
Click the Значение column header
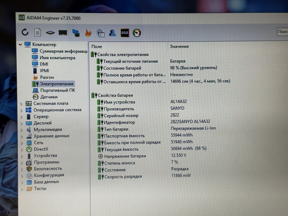click(x=179, y=46)
